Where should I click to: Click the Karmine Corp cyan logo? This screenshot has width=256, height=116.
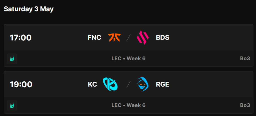coord(110,84)
